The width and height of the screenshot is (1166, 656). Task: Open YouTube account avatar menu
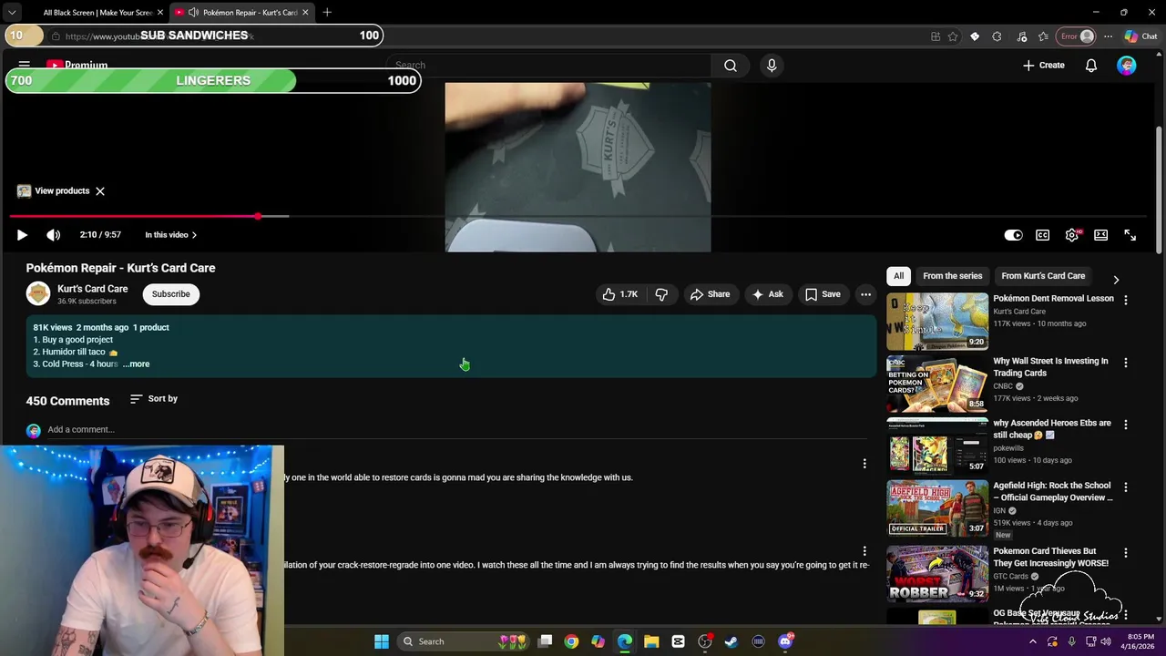point(1127,66)
